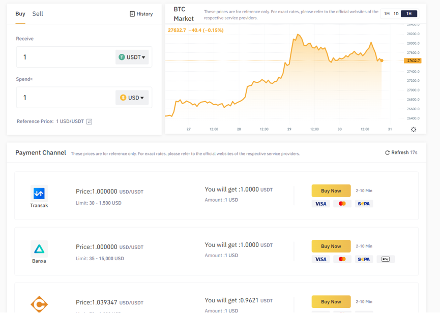Switch to the Buy tab
This screenshot has width=440, height=313.
click(20, 14)
